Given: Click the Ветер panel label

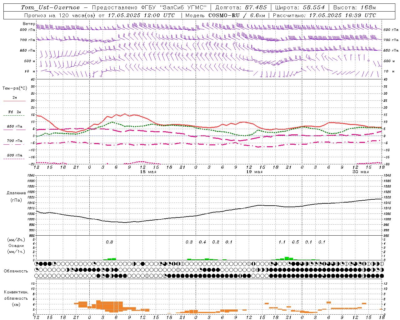Looking at the screenshot, I should (29, 24).
